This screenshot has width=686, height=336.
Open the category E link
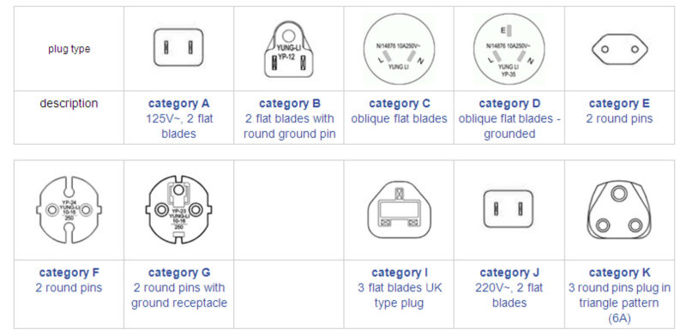[619, 104]
